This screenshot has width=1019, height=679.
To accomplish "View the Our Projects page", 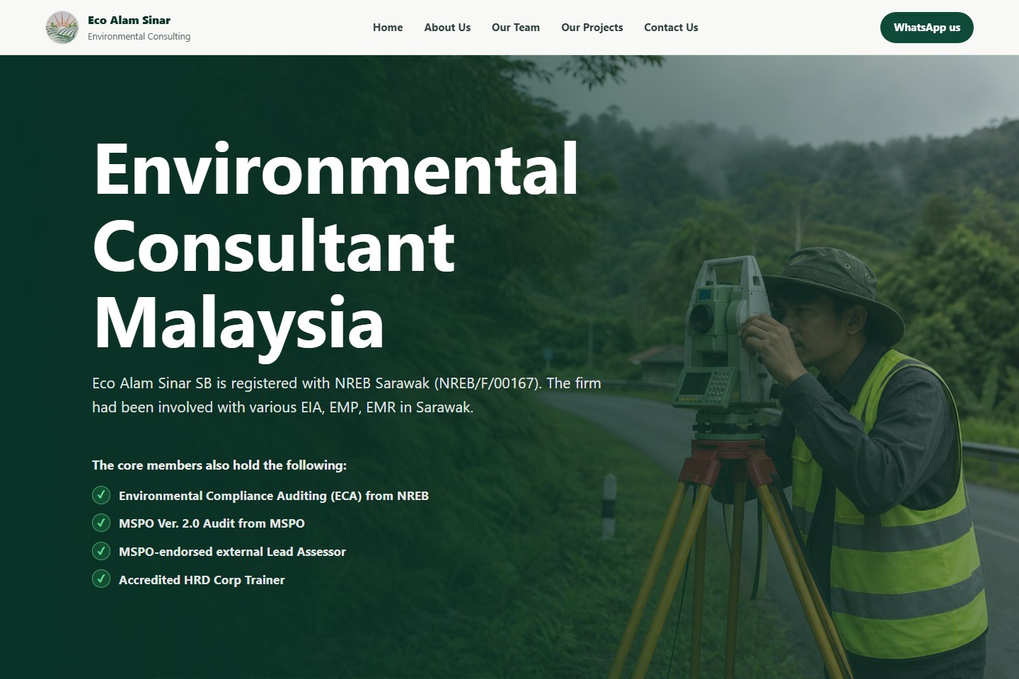I will point(592,28).
